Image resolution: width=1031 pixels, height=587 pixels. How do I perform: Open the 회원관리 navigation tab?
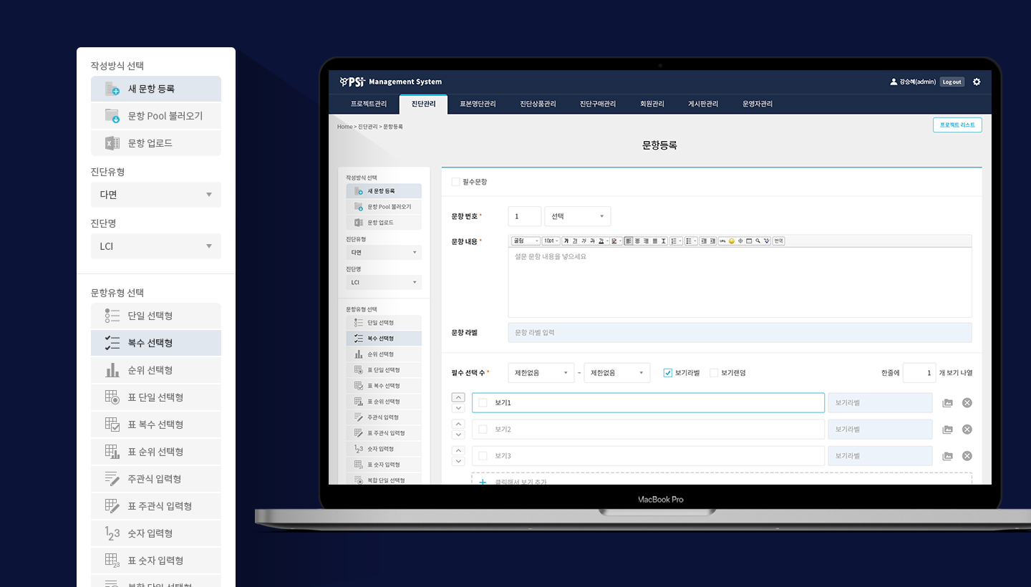coord(652,104)
